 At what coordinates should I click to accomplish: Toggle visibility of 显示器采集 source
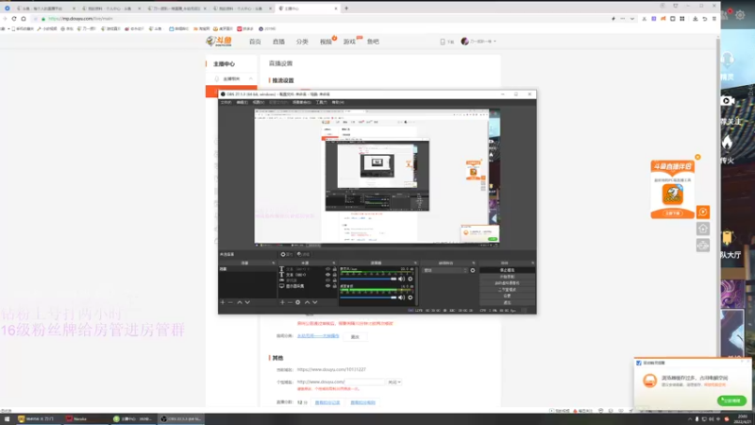[327, 286]
